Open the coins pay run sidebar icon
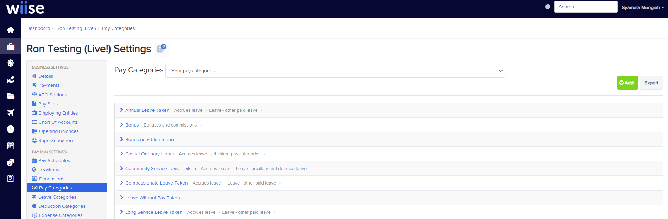This screenshot has height=219, width=668. [x=11, y=162]
